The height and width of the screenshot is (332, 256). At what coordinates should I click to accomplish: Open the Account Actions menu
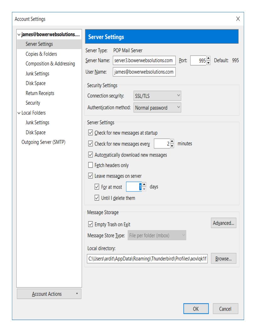tap(49, 294)
